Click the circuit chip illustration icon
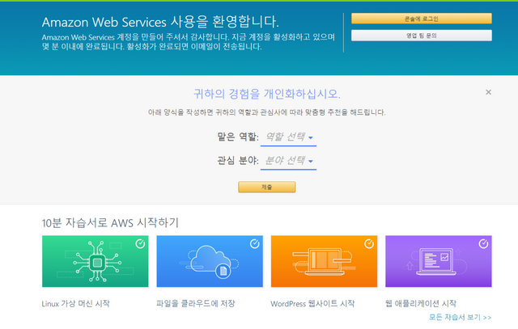The height and width of the screenshot is (329, 518). (97, 262)
